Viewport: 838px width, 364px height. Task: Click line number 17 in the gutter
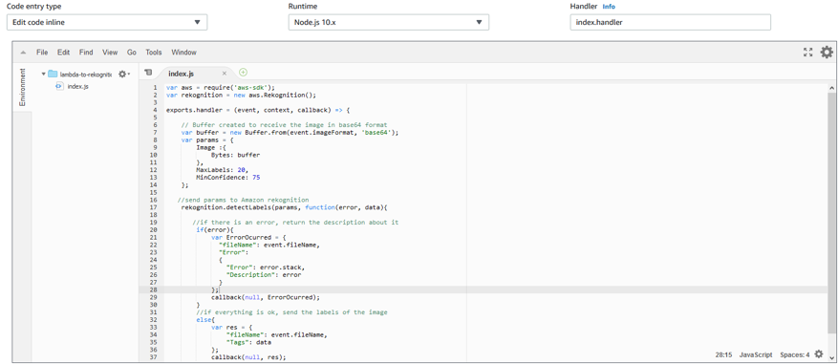pos(154,207)
